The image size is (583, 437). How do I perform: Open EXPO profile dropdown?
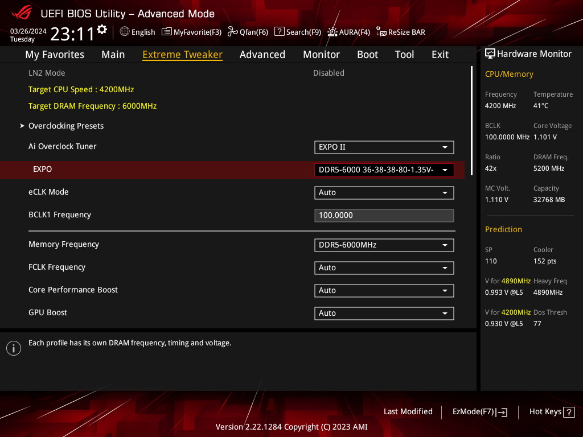384,170
